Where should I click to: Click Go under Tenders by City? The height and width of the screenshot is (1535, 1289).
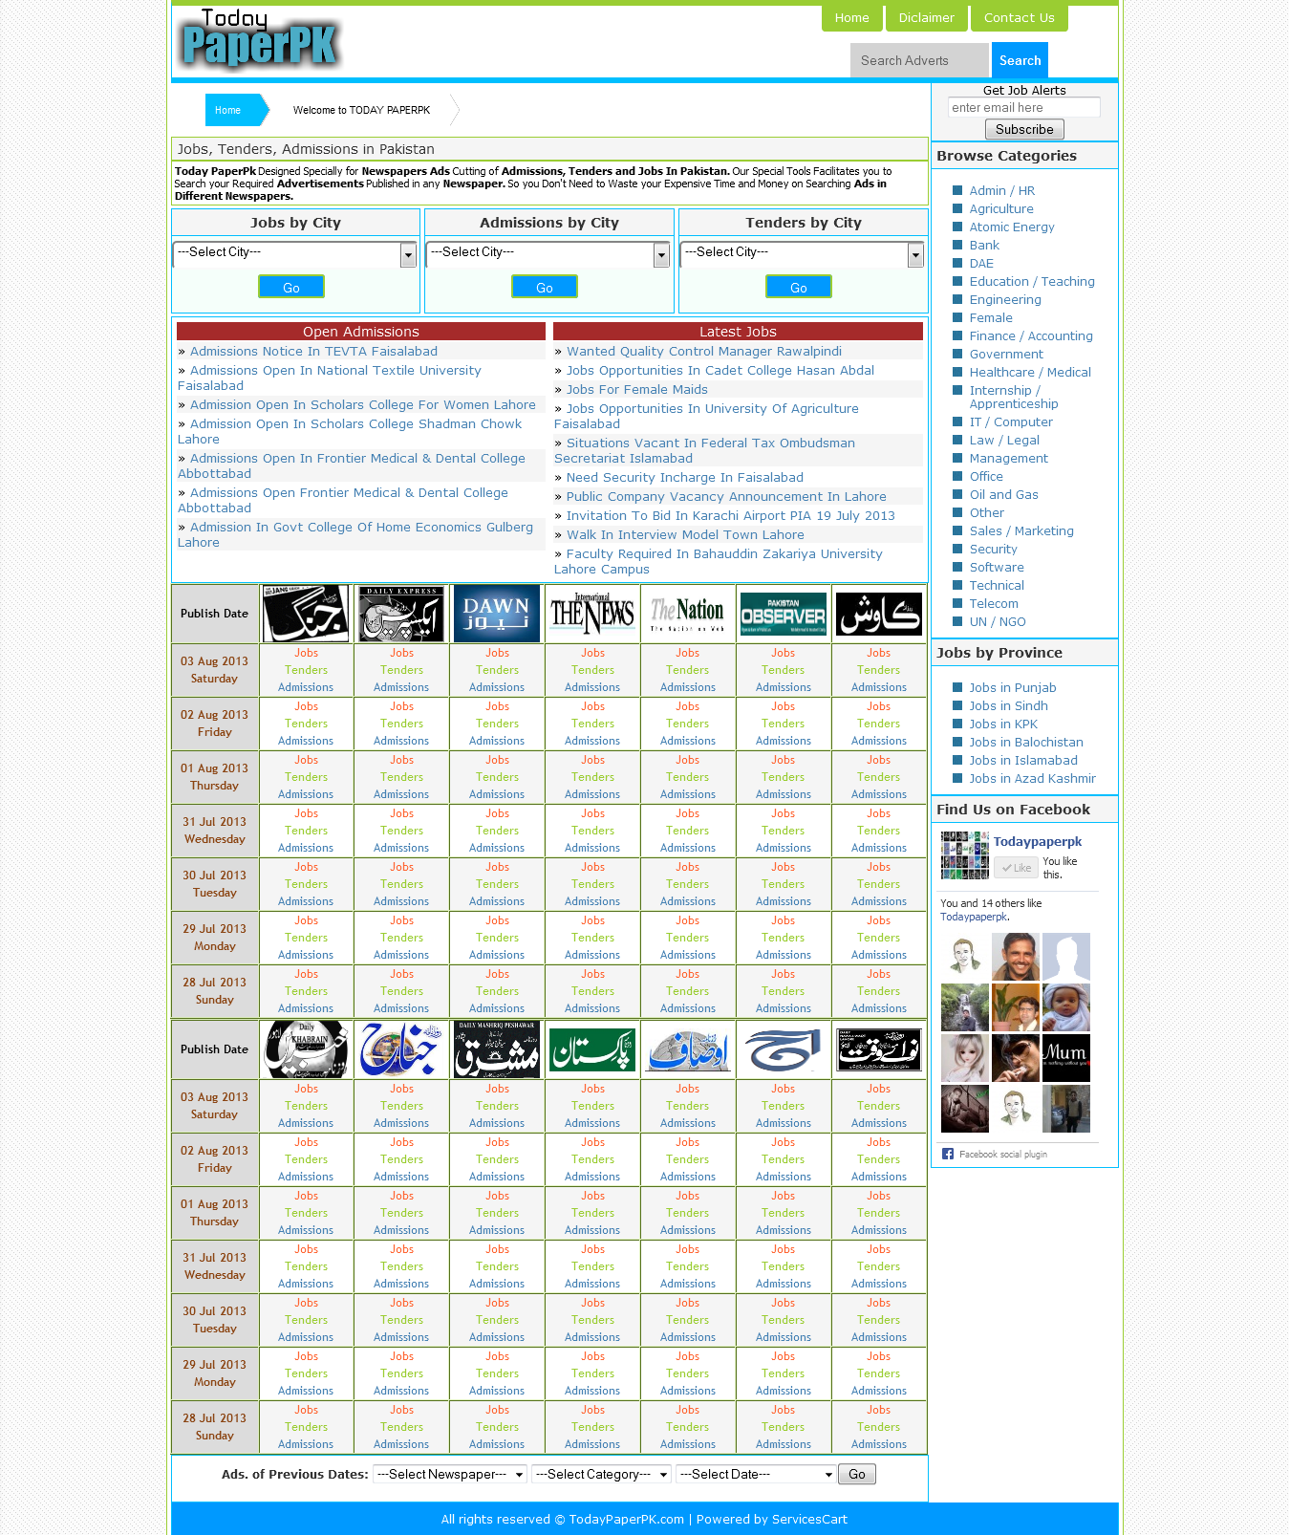pos(799,287)
